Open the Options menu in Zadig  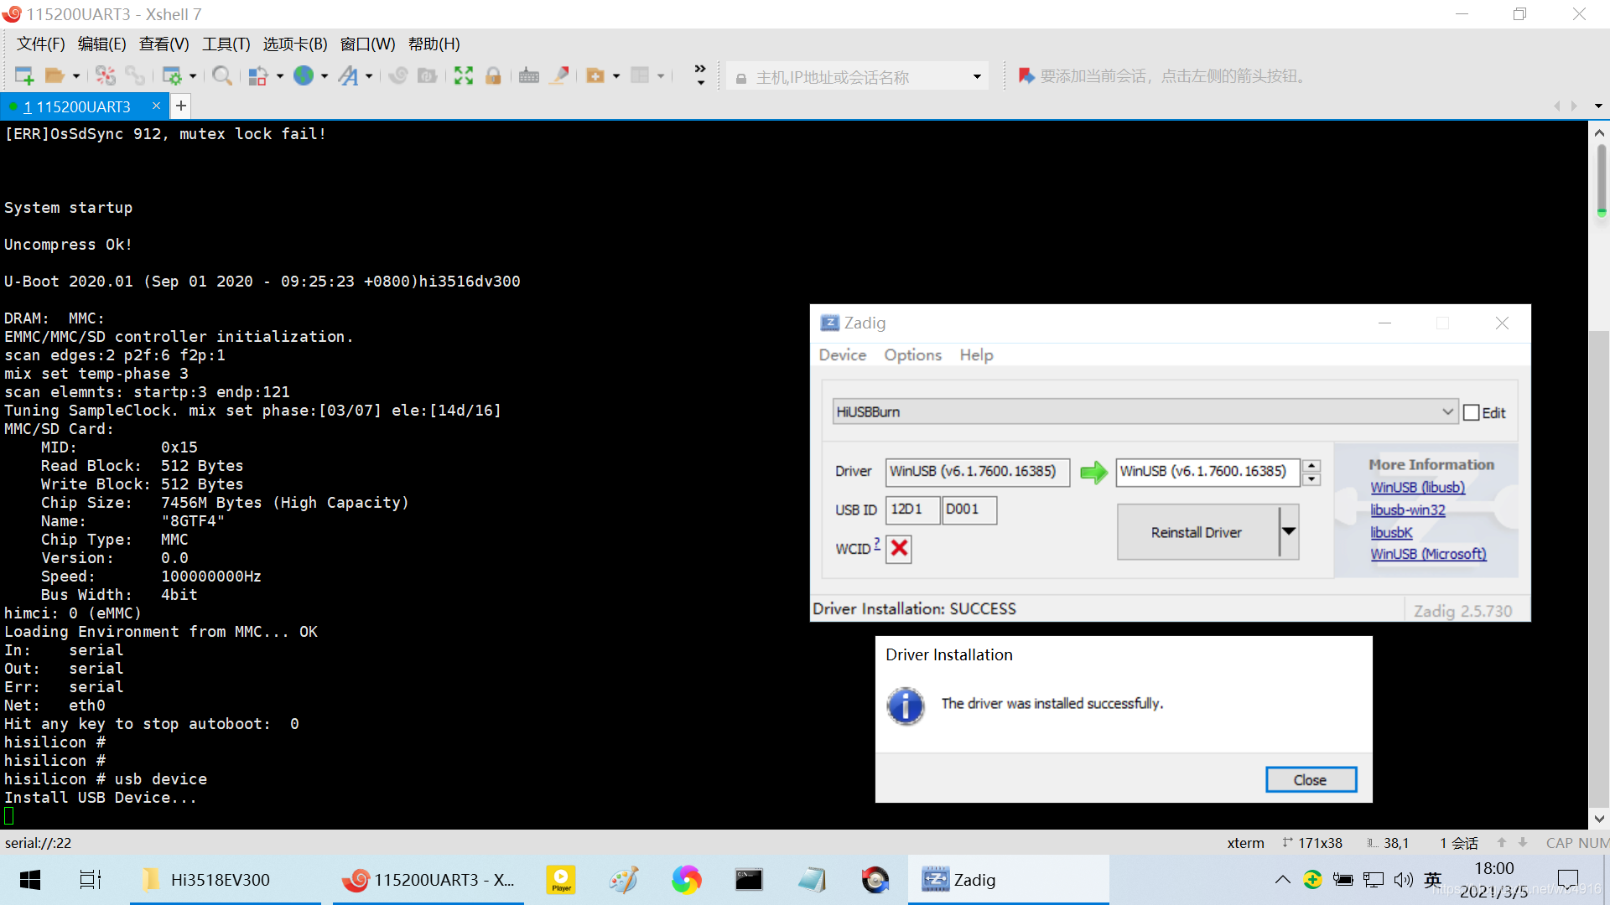tap(912, 355)
